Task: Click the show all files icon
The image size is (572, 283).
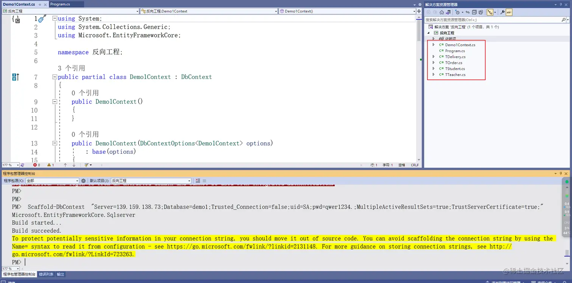Action: coord(480,12)
